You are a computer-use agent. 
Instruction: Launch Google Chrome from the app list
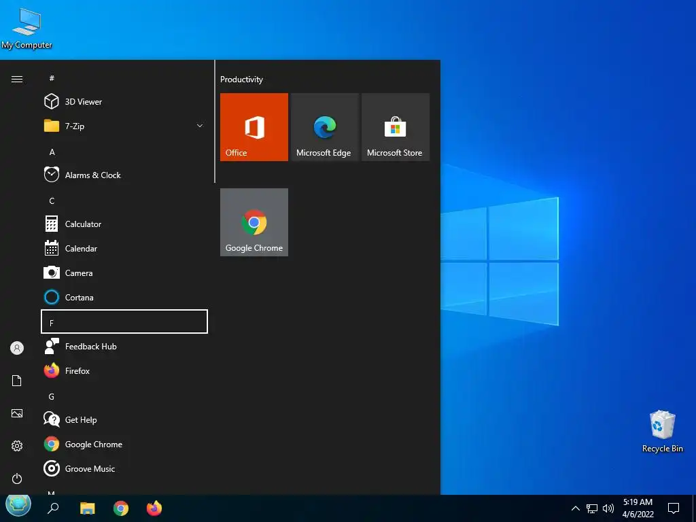coord(124,444)
